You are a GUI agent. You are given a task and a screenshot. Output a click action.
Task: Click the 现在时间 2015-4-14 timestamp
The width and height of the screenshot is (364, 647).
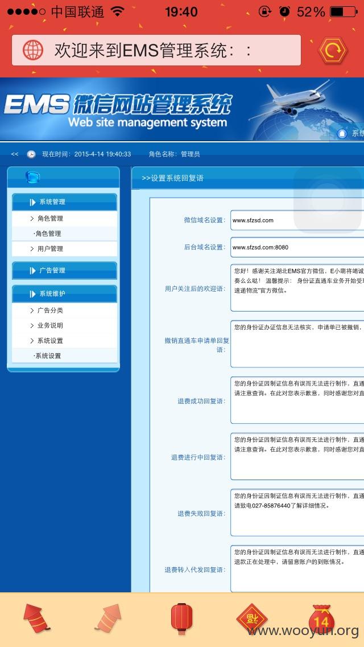click(x=86, y=154)
